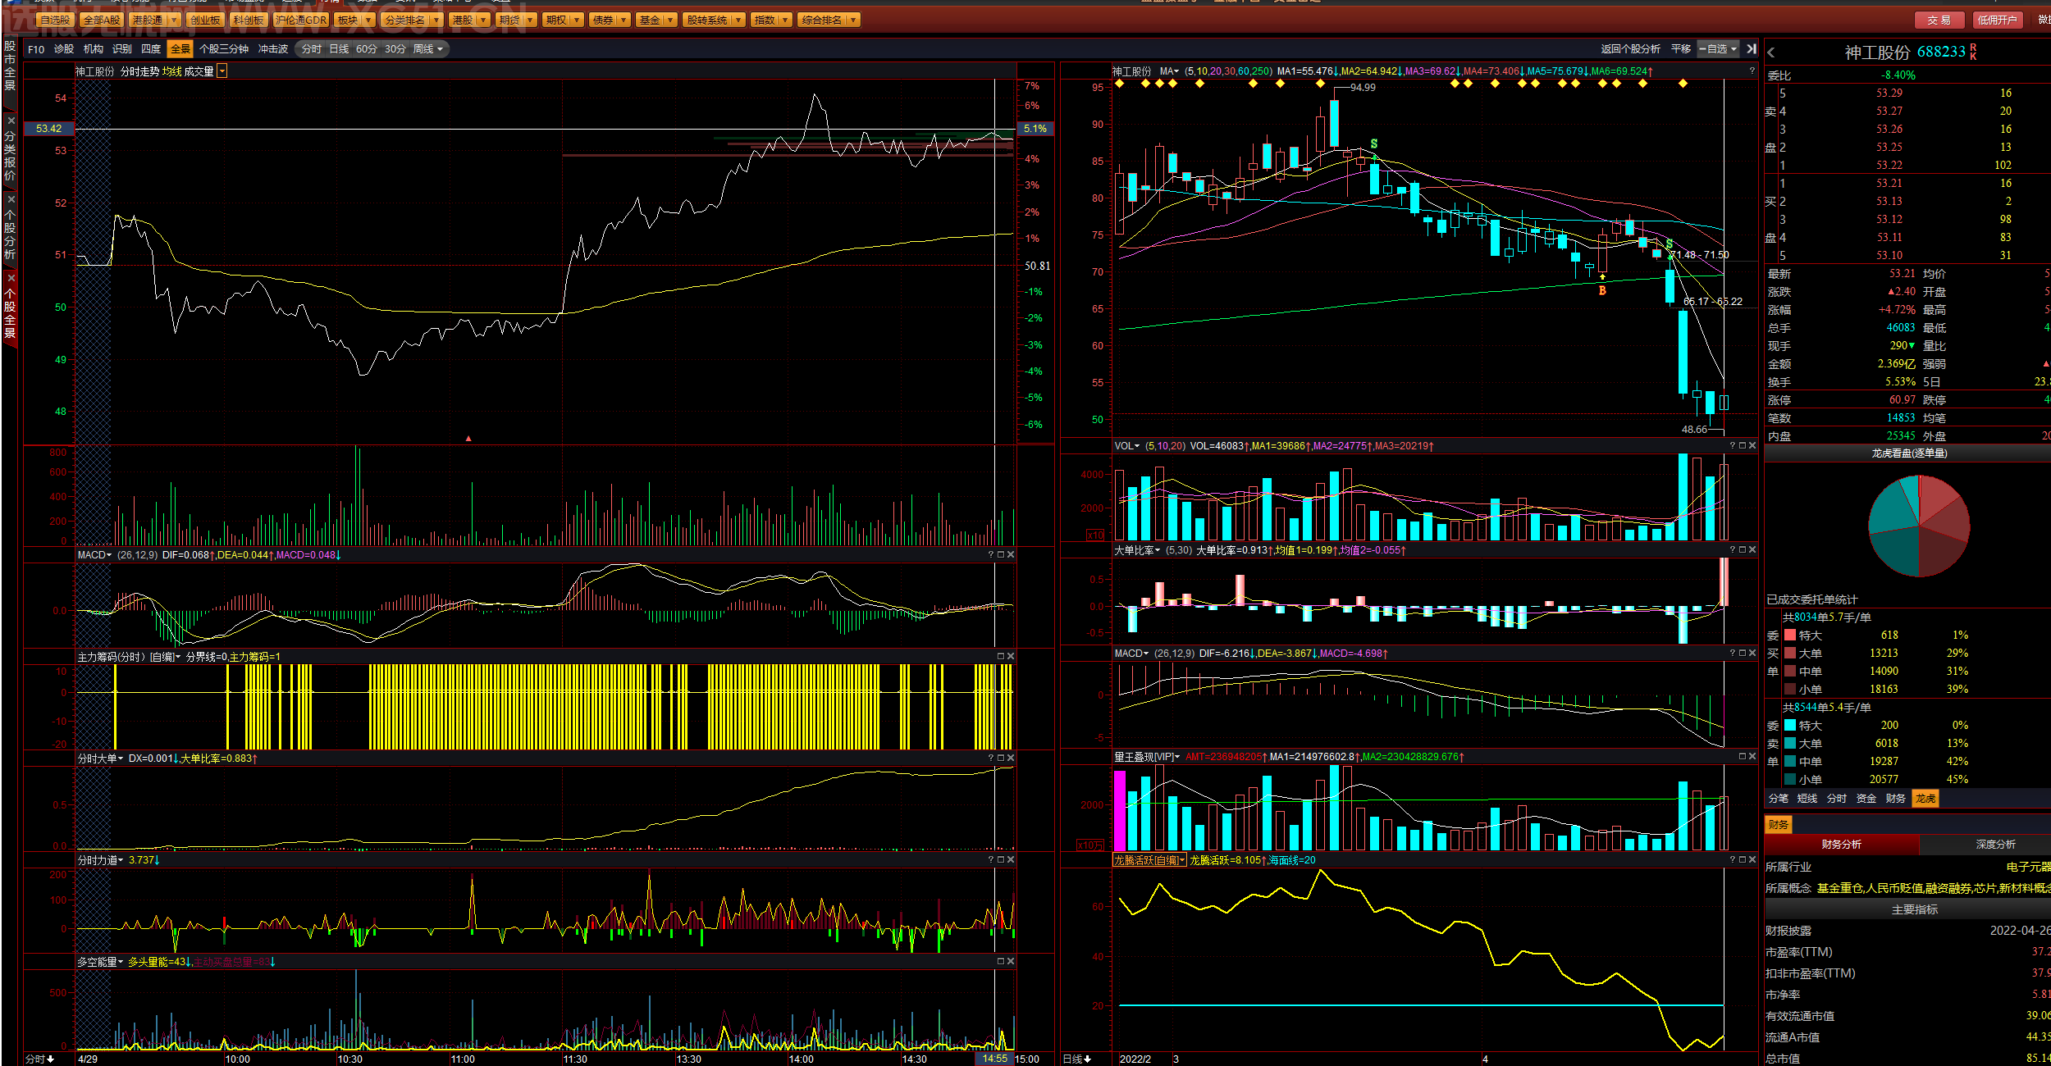Expand the 基金 dropdown arrow
This screenshot has height=1066, width=2051.
click(671, 20)
